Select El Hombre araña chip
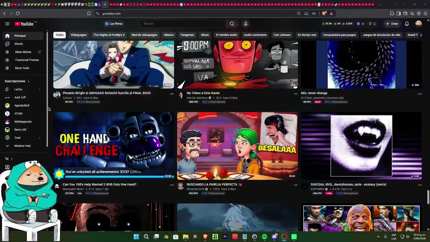The height and width of the screenshot is (242, 430). click(226, 35)
